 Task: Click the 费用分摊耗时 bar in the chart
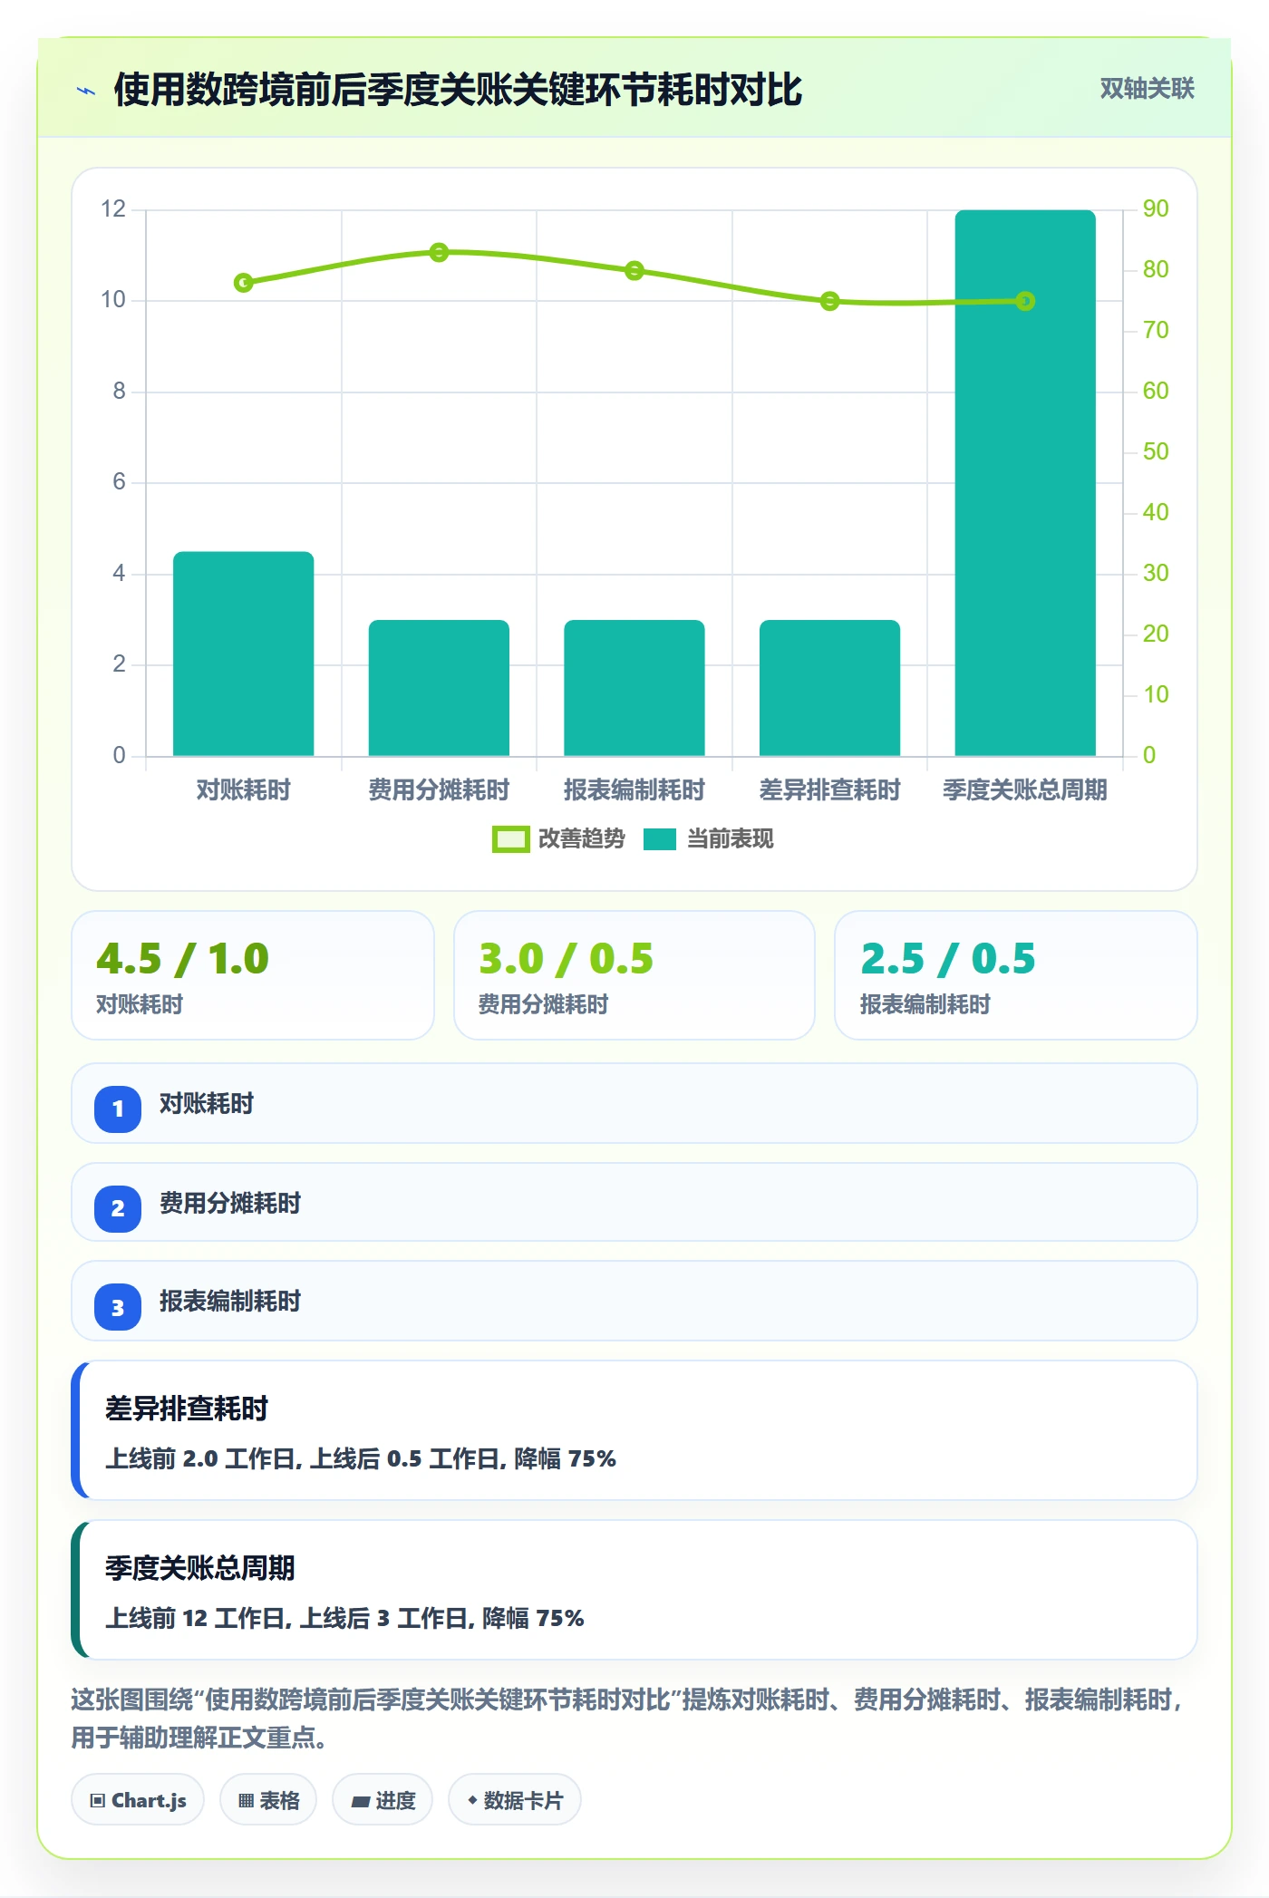click(x=439, y=688)
